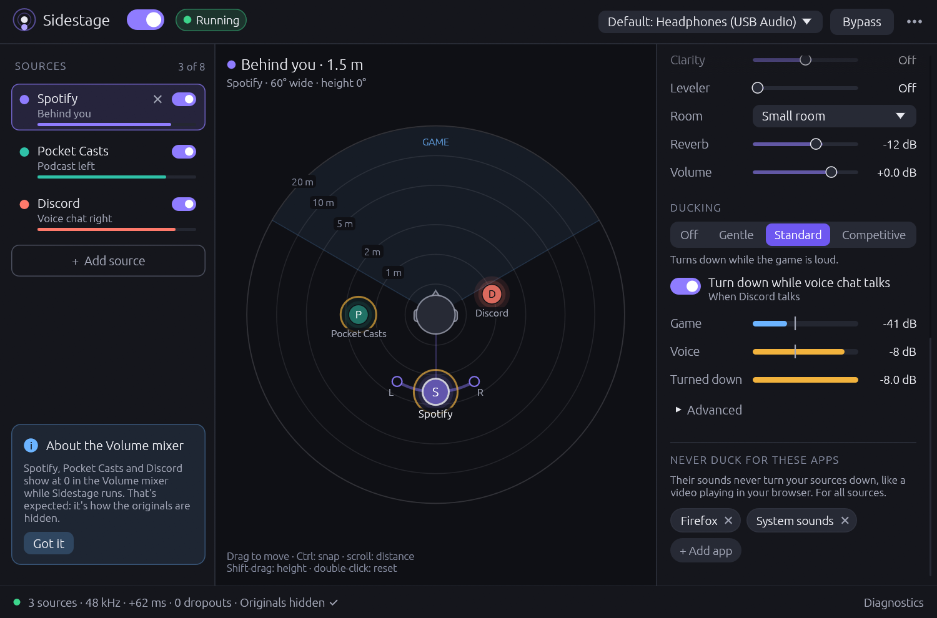
Task: Adjust the Reverb slider
Action: point(805,144)
